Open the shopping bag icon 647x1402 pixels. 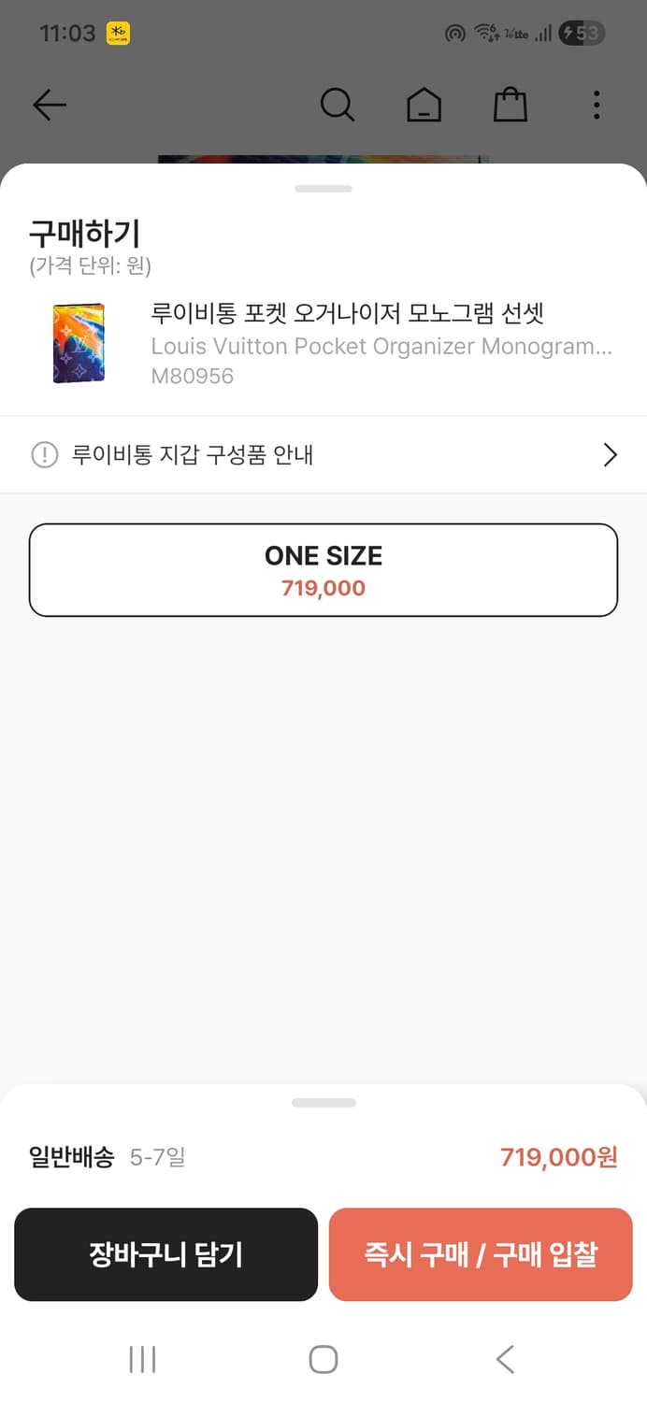(510, 105)
